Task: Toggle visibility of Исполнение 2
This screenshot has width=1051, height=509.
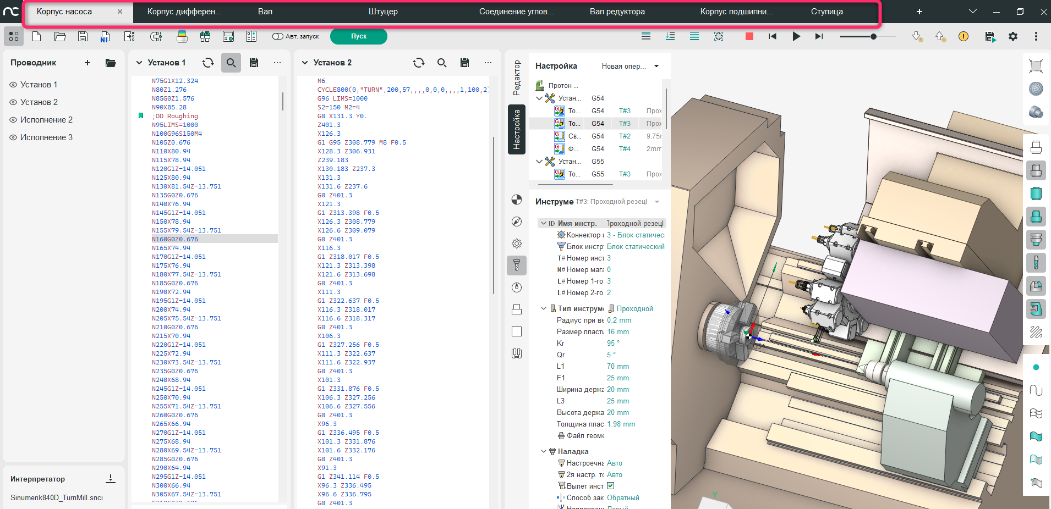Action: [x=13, y=120]
